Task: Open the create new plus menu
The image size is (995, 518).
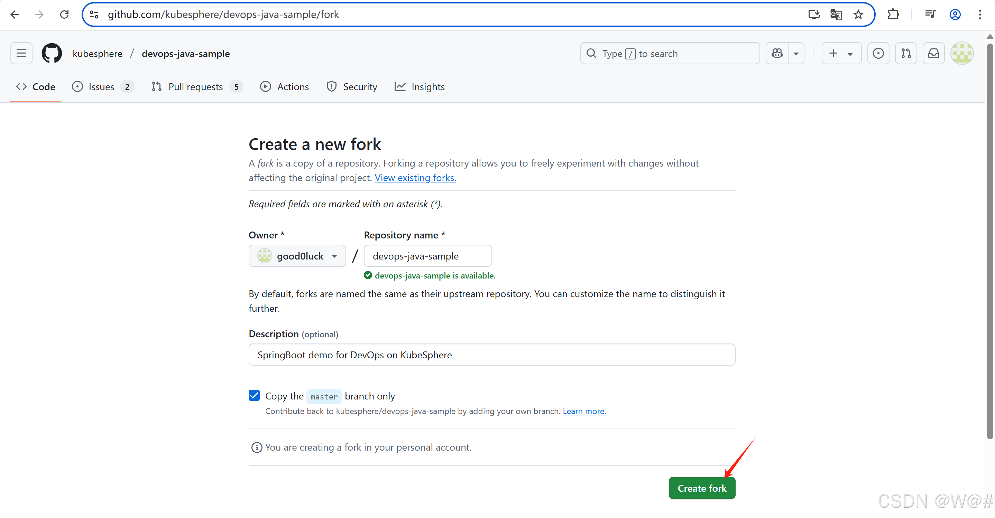Action: [841, 53]
